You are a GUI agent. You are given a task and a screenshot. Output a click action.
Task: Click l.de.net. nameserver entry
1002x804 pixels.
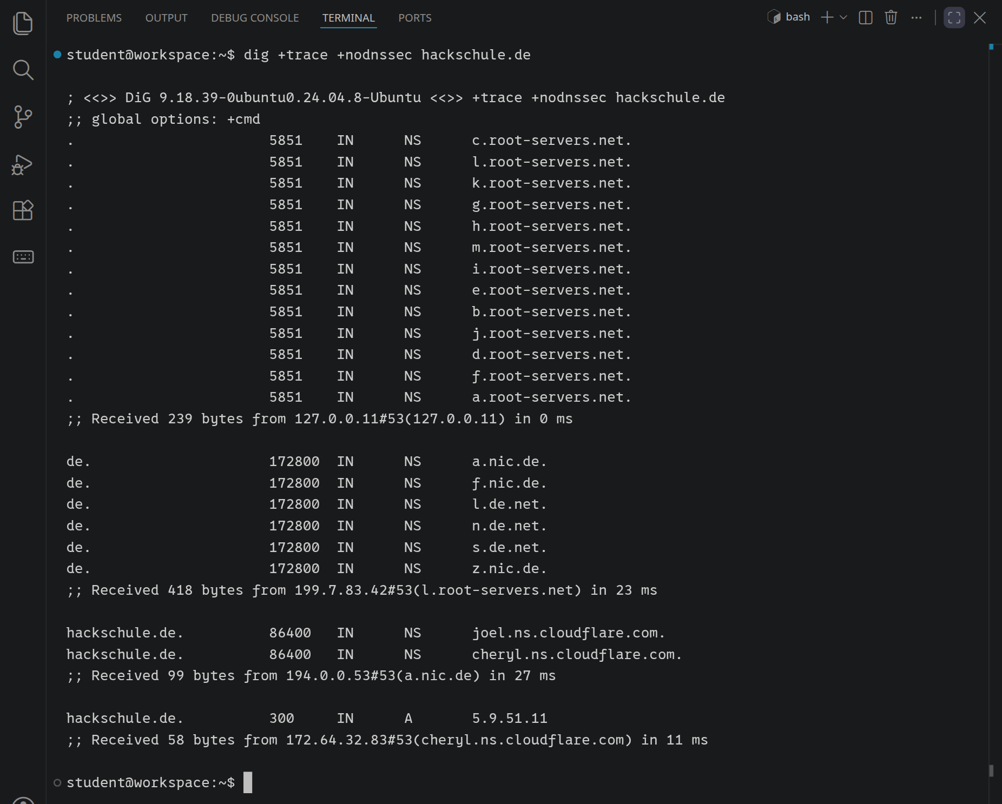tap(509, 504)
